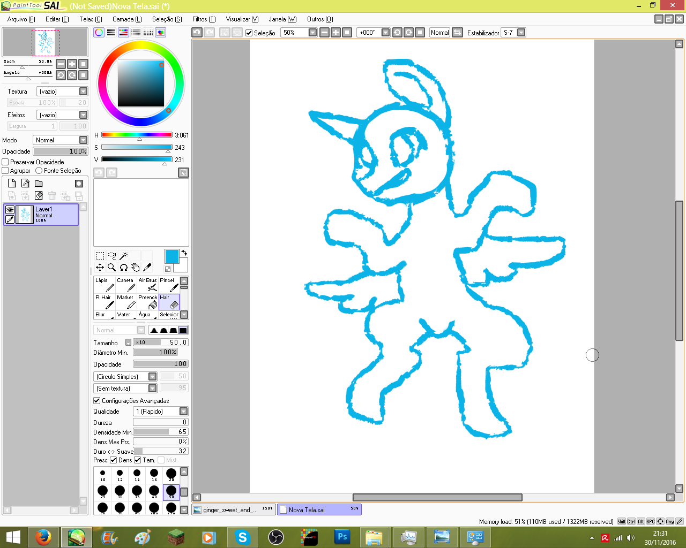Open the Editar menu
686x548 pixels.
(57, 19)
